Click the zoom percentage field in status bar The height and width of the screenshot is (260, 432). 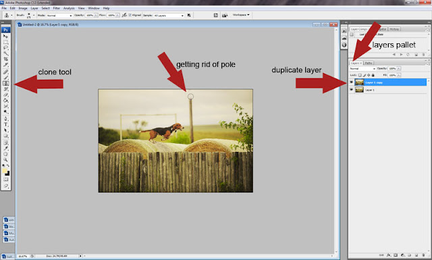(23, 256)
